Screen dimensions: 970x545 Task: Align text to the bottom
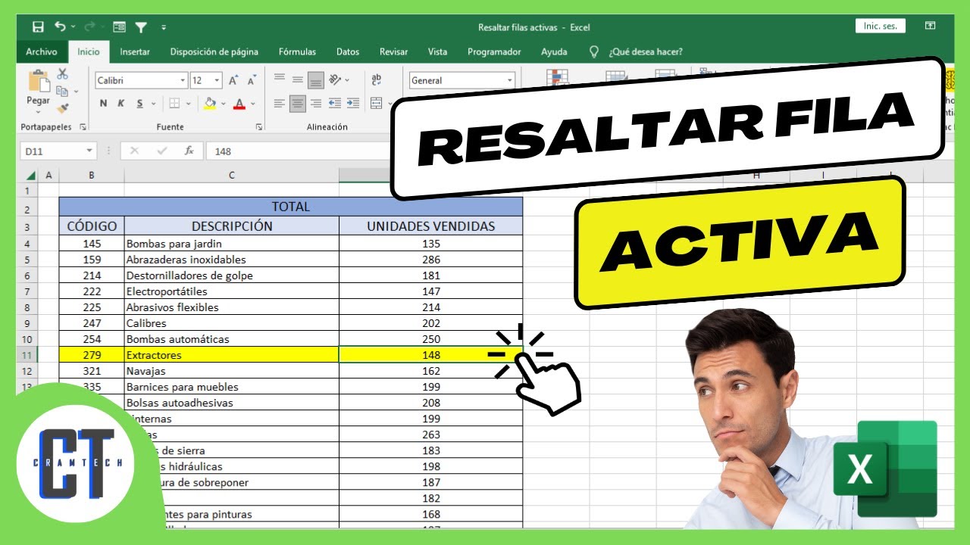pyautogui.click(x=316, y=79)
